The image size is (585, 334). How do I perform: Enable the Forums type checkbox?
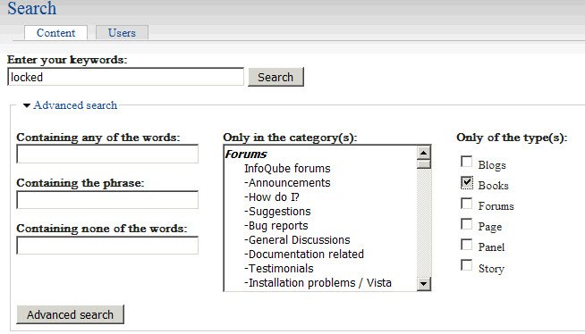coord(466,204)
